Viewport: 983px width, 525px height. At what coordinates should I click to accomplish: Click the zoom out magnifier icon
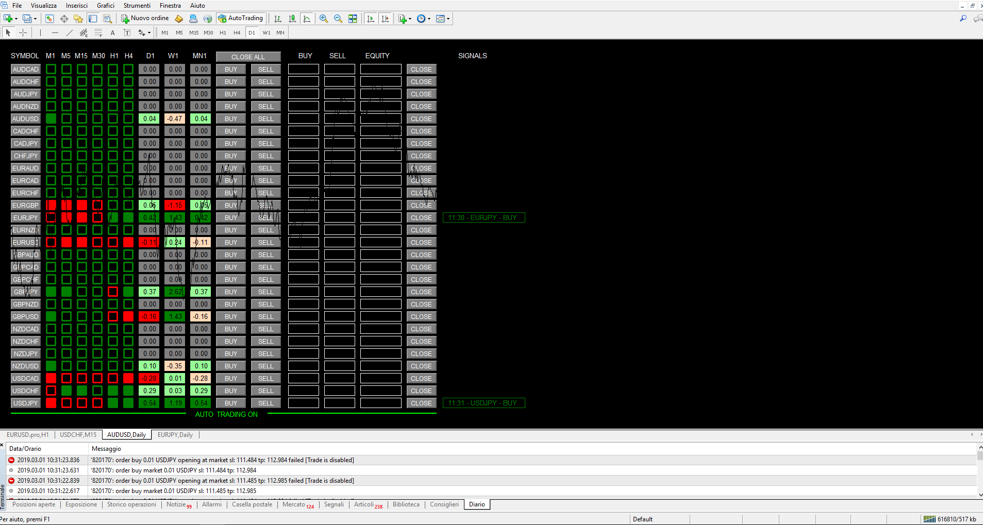[338, 19]
